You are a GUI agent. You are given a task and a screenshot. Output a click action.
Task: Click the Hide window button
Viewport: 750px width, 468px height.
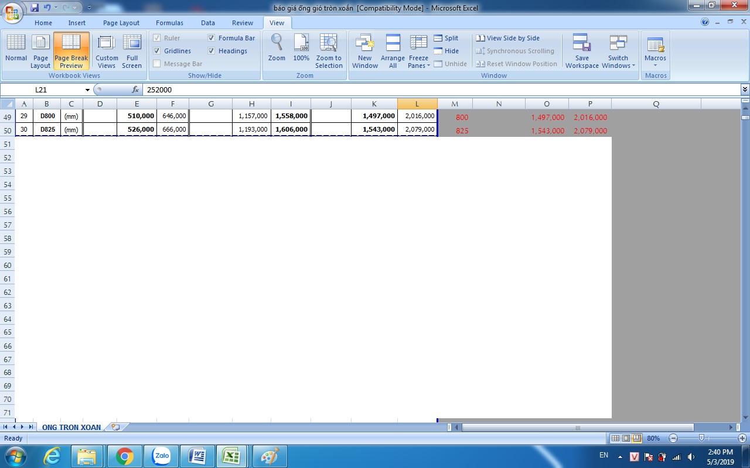(446, 51)
